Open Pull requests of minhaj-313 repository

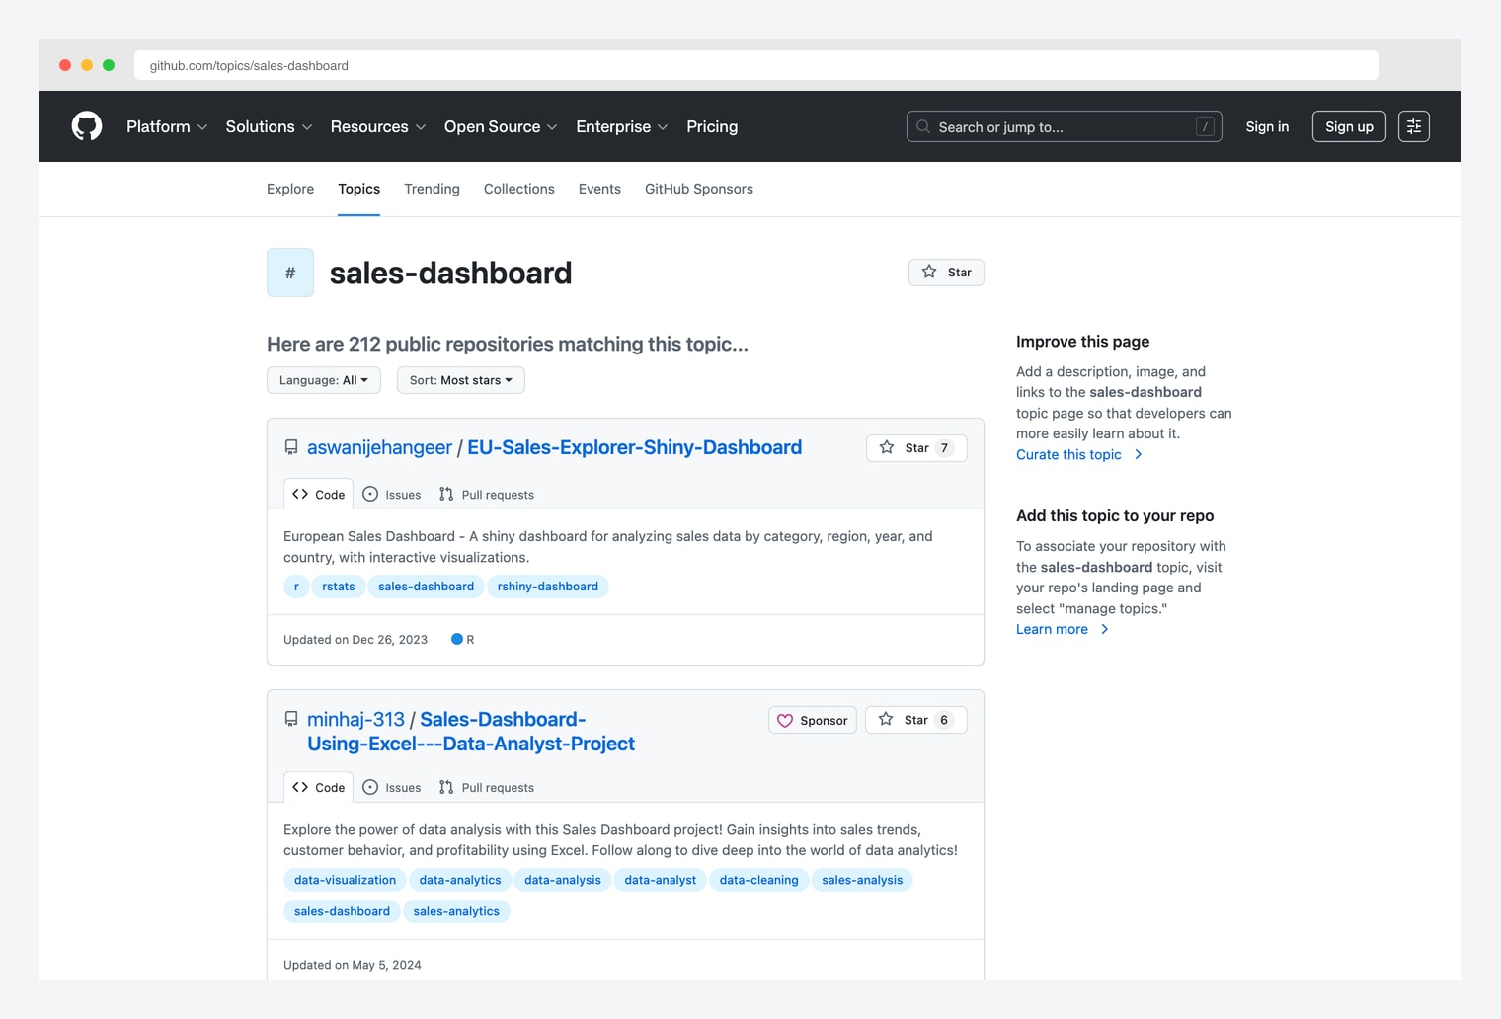[487, 787]
